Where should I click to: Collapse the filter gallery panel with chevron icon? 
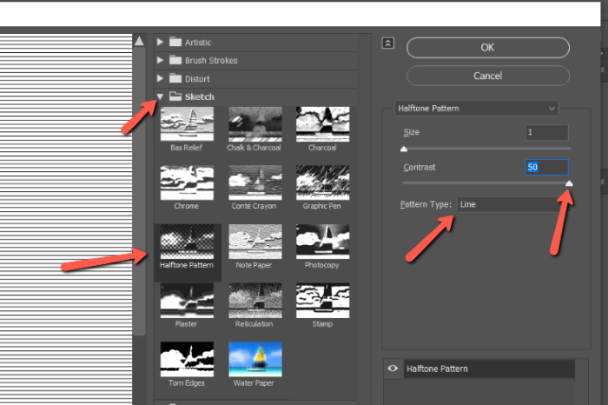click(387, 43)
